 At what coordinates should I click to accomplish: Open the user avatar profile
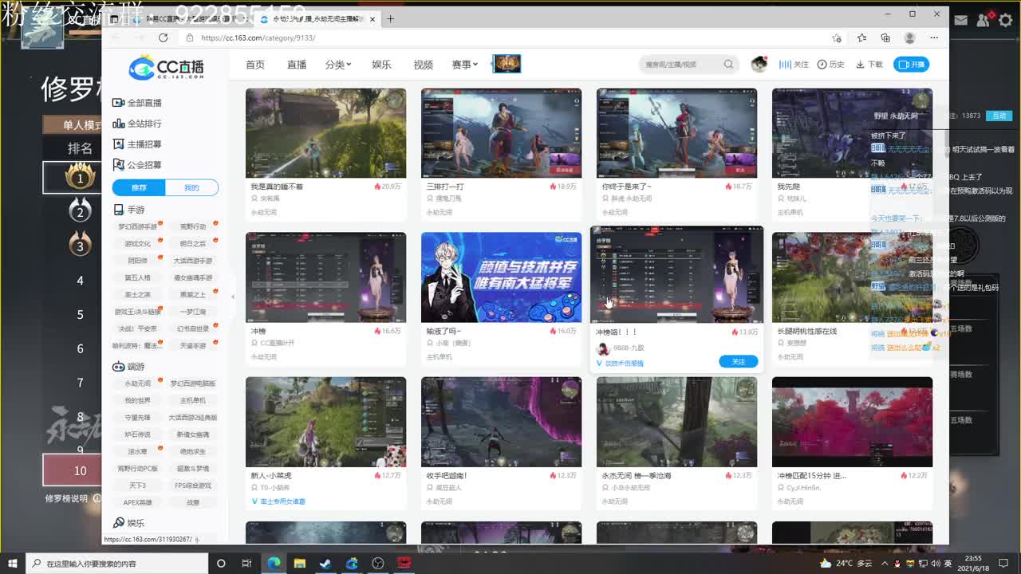759,65
